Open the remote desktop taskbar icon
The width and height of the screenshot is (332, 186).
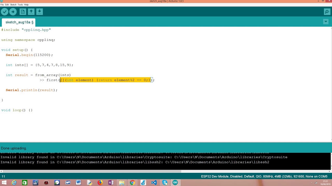click(x=35, y=183)
